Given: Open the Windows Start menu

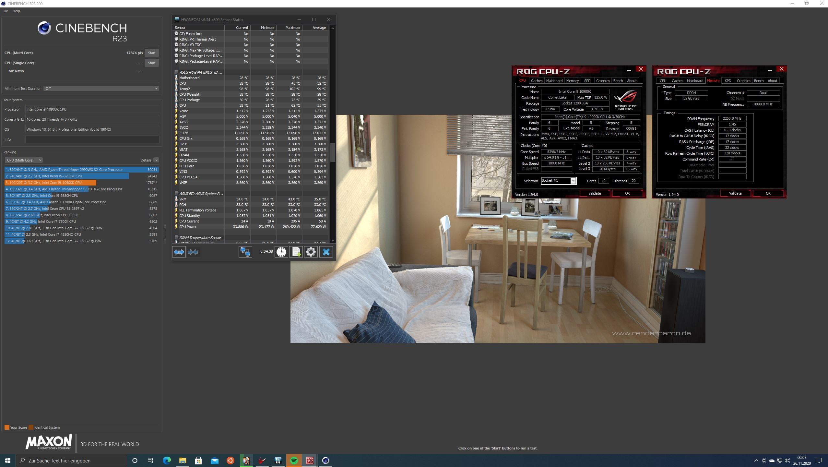Looking at the screenshot, I should pyautogui.click(x=8, y=461).
